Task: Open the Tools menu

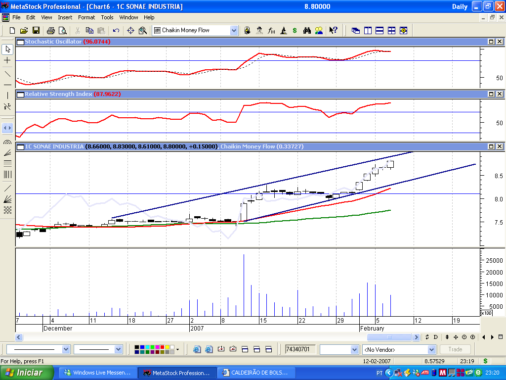Action: (107, 17)
